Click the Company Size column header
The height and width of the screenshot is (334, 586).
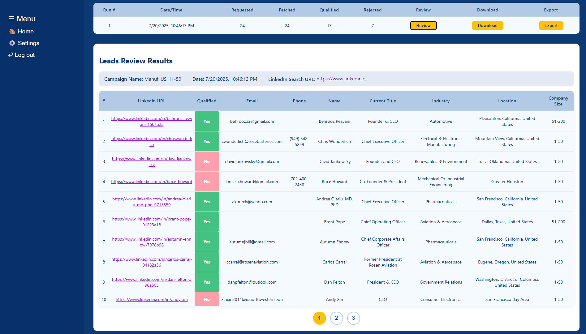(x=558, y=101)
